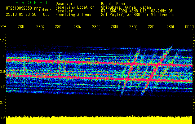The height and width of the screenshot is (124, 195).
Task: Click the yellow signal level graph
Action: pyautogui.click(x=99, y=120)
